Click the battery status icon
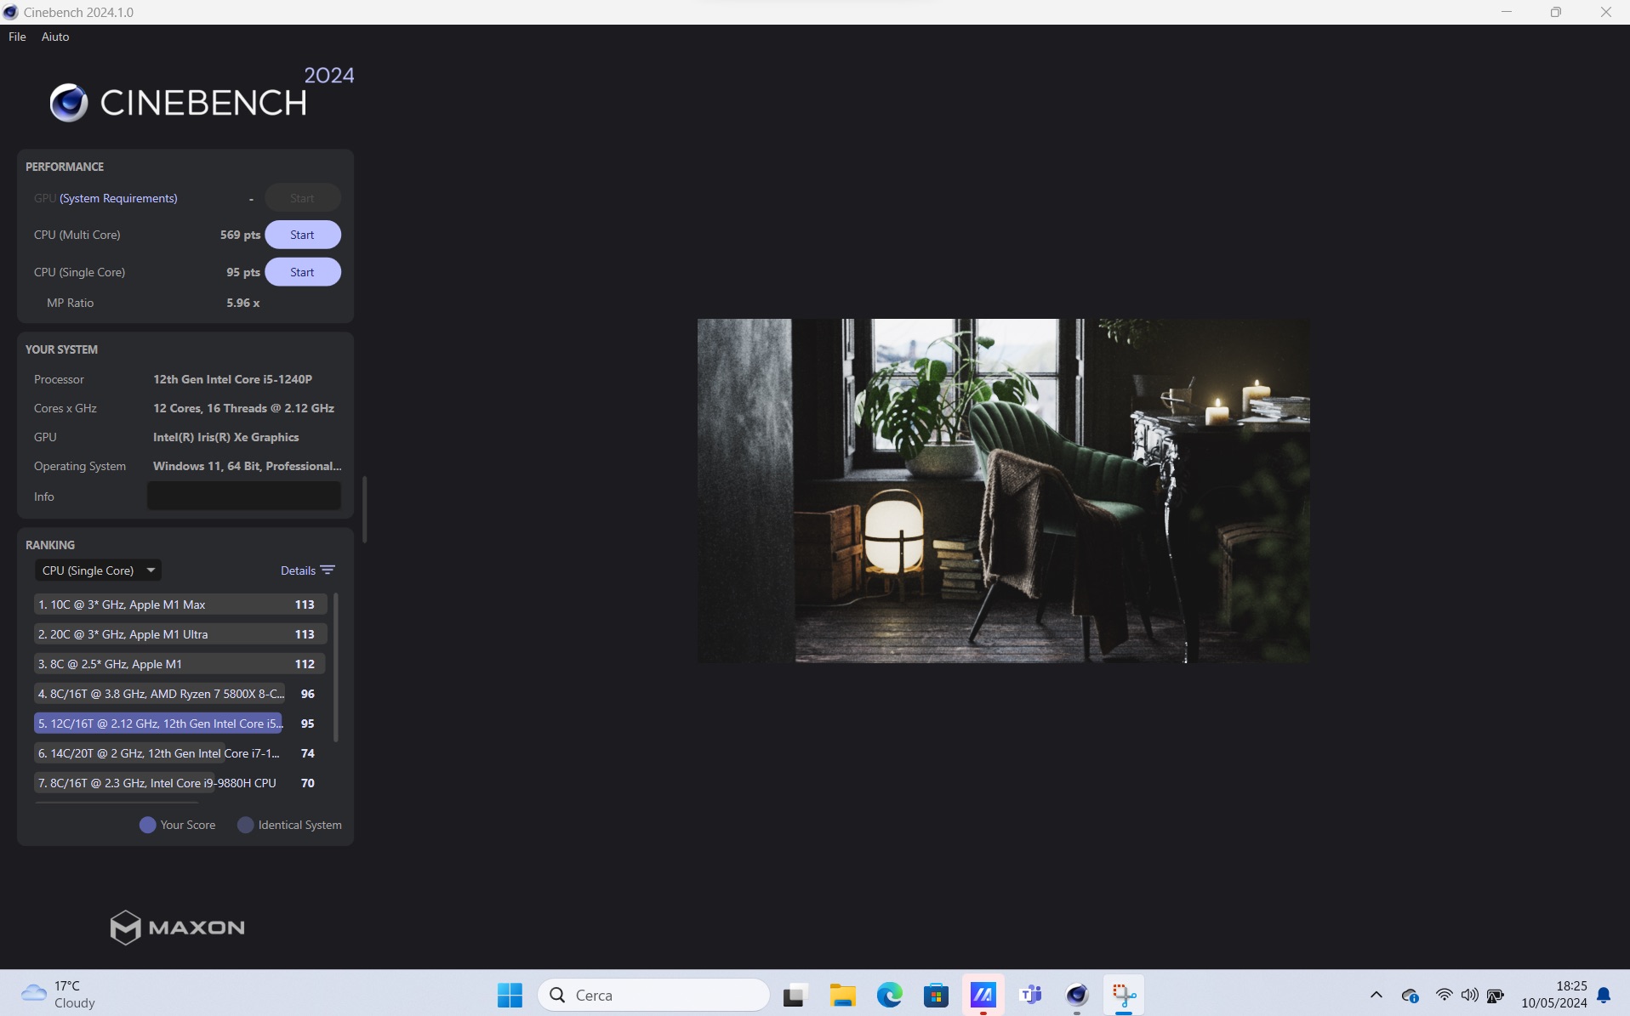This screenshot has width=1630, height=1016. pyautogui.click(x=1496, y=995)
